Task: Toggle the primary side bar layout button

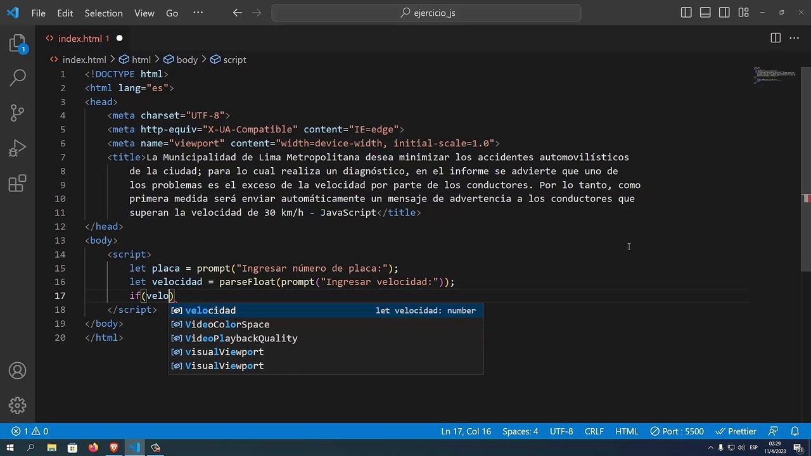Action: pyautogui.click(x=686, y=13)
